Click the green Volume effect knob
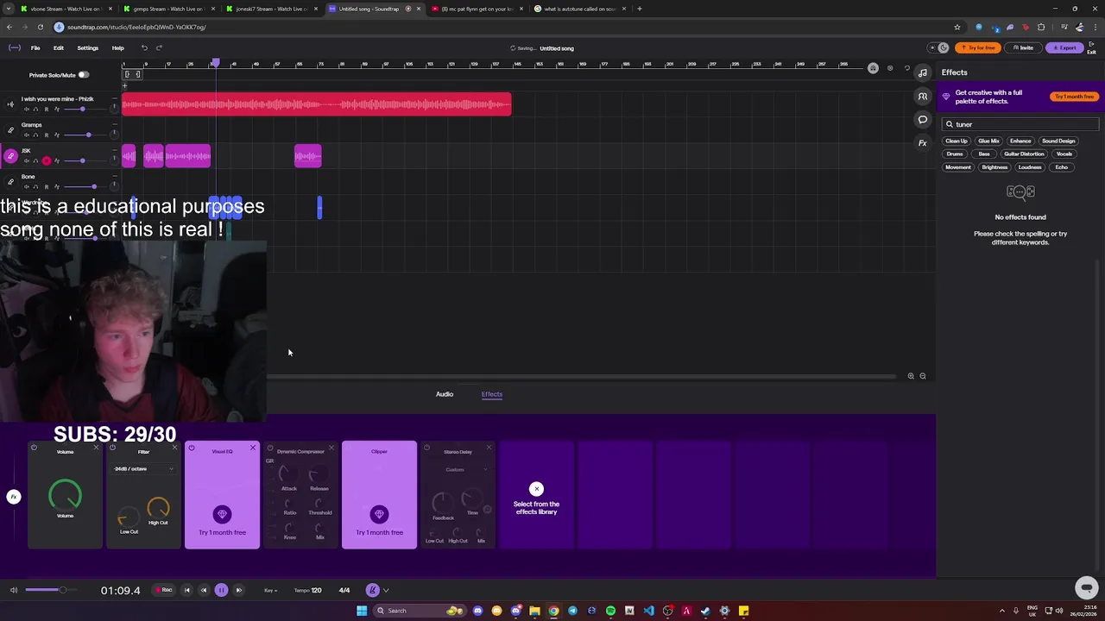 click(65, 495)
